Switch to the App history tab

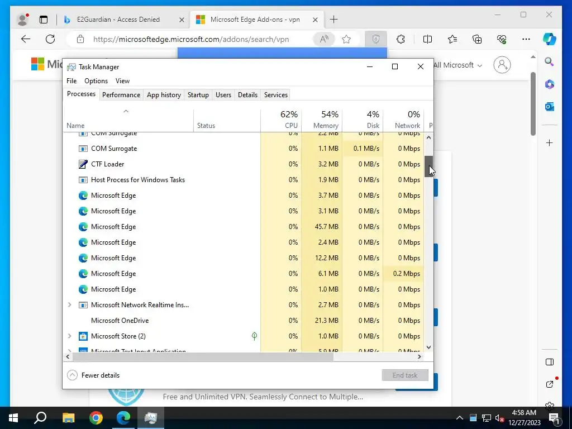point(164,95)
